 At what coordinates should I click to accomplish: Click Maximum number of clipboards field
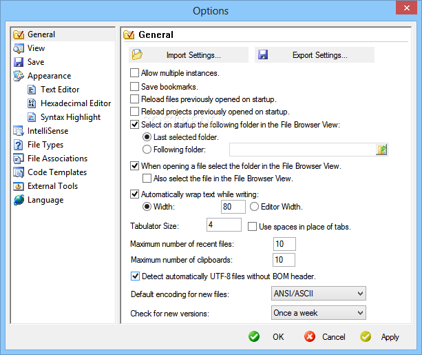[x=284, y=260]
